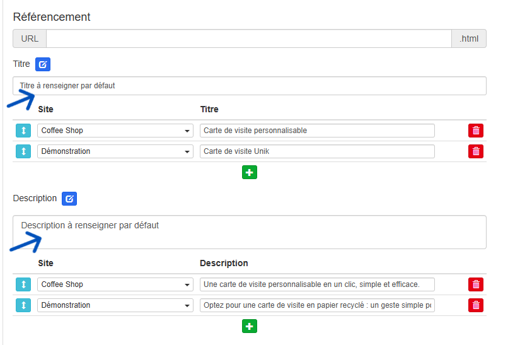520x345 pixels.
Task: Click the edit icon beside the Titre label
Action: [x=42, y=64]
